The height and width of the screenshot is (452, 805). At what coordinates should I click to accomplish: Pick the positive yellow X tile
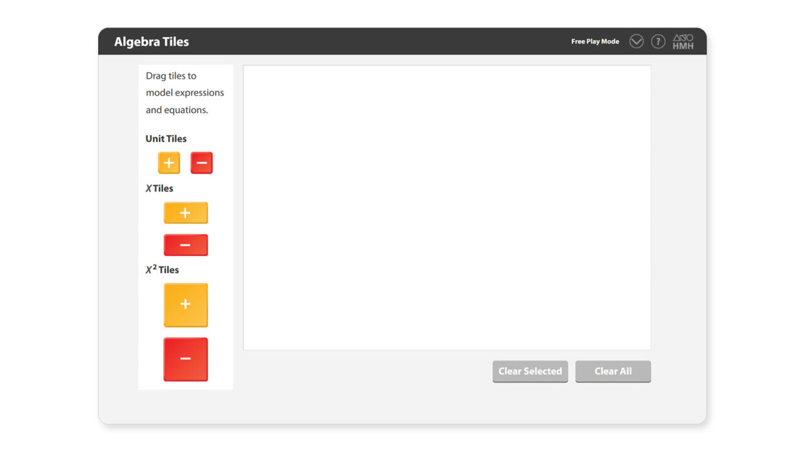click(186, 213)
